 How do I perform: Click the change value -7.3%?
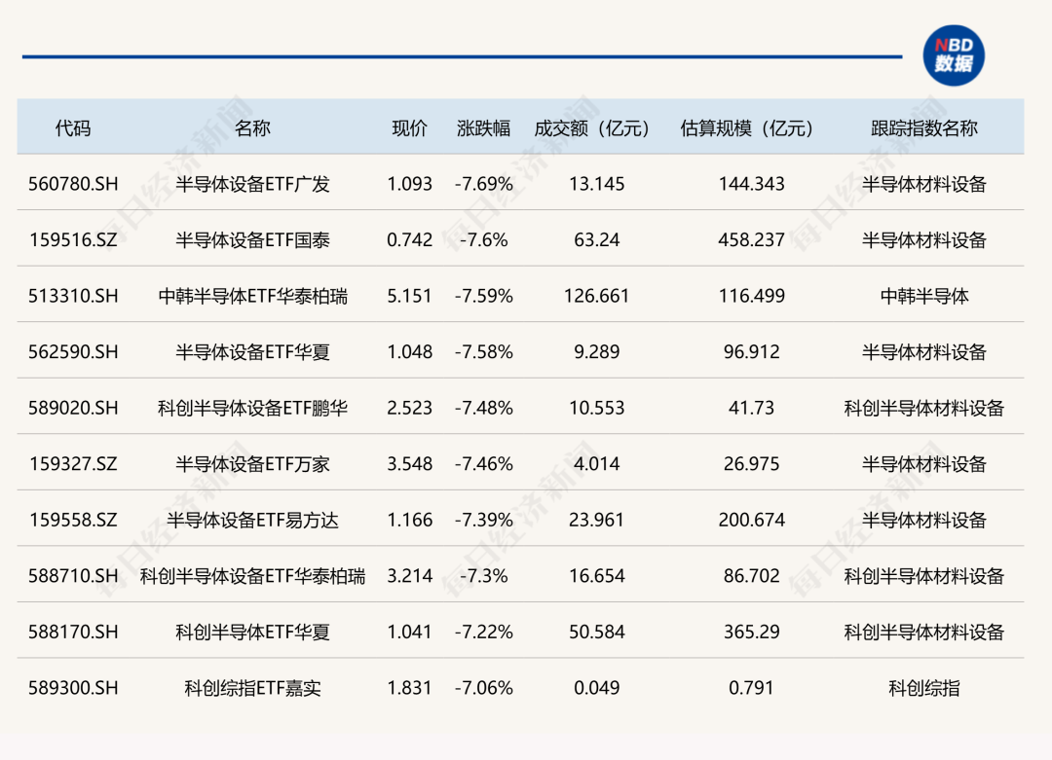(x=483, y=576)
